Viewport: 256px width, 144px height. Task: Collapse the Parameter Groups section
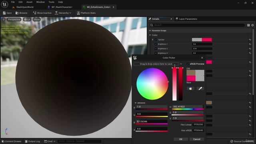point(150,30)
